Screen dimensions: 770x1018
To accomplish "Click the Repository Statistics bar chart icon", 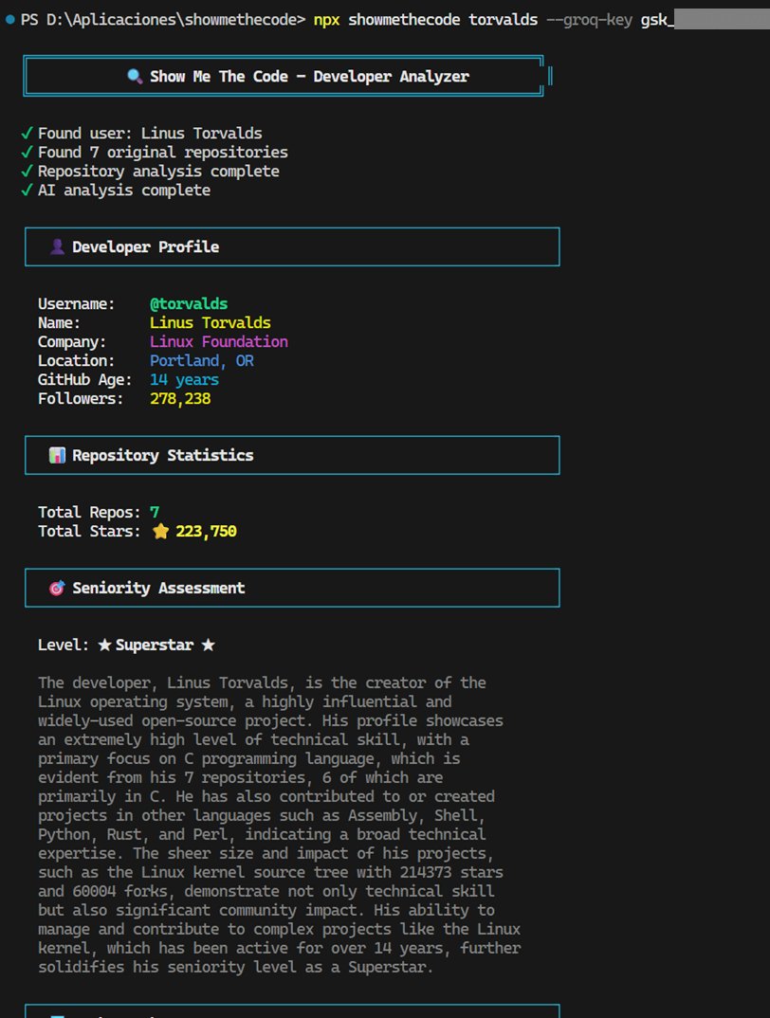I will point(57,455).
